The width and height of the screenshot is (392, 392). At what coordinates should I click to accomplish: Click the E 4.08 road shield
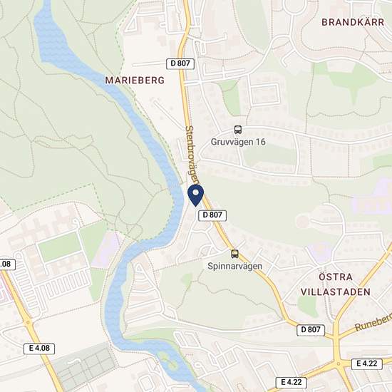[x=39, y=349]
